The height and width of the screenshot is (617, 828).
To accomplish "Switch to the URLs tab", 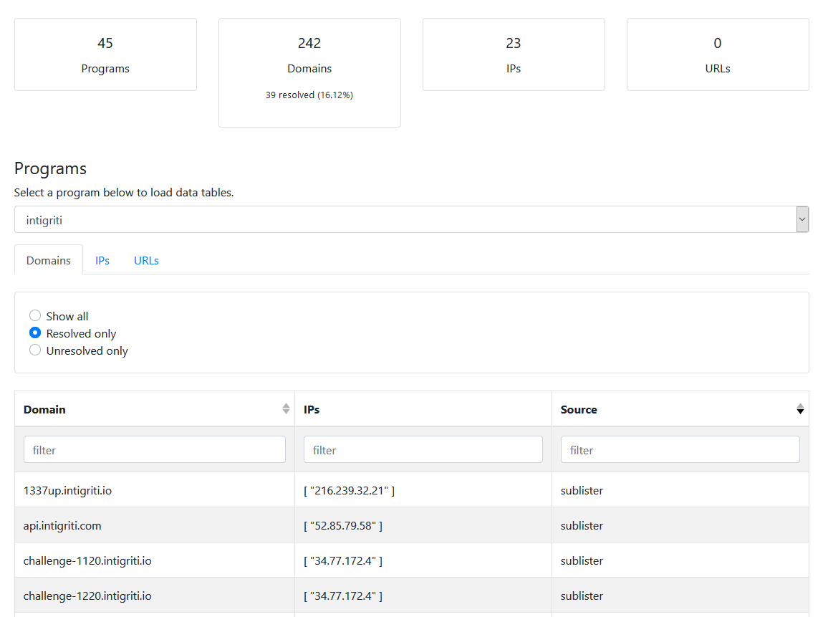I will [x=146, y=260].
